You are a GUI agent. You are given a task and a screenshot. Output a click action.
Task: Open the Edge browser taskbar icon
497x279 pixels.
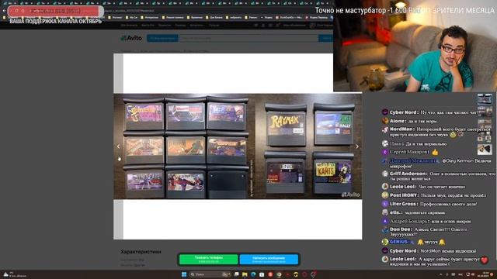point(253,274)
